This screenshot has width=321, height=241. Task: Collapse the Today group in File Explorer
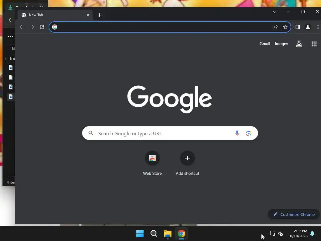coord(6,59)
